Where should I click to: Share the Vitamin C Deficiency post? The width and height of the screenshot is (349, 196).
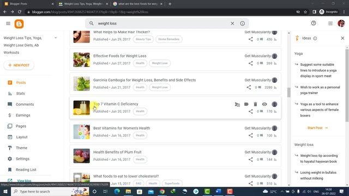point(251,111)
